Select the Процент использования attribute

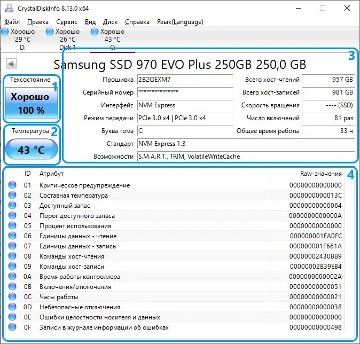[x=75, y=226]
